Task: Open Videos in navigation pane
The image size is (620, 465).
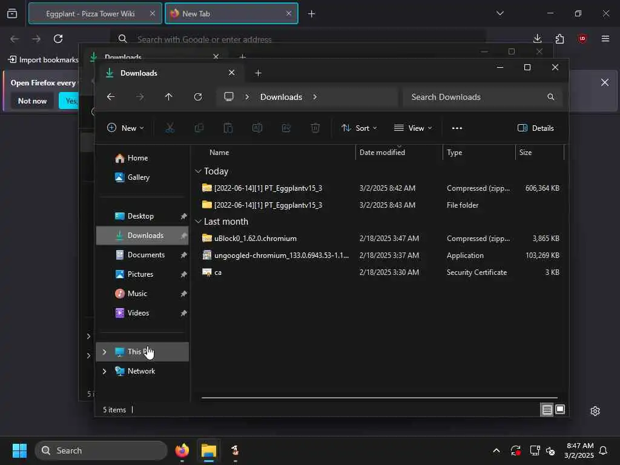Action: click(x=142, y=313)
